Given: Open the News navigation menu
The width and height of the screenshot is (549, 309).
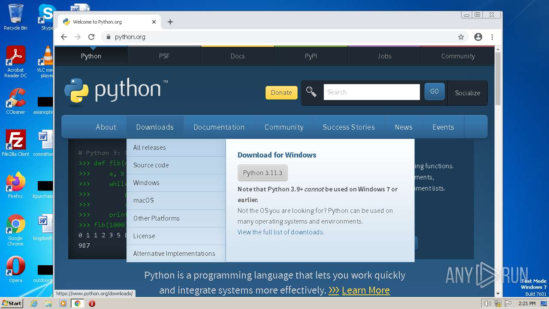Looking at the screenshot, I should coord(404,127).
